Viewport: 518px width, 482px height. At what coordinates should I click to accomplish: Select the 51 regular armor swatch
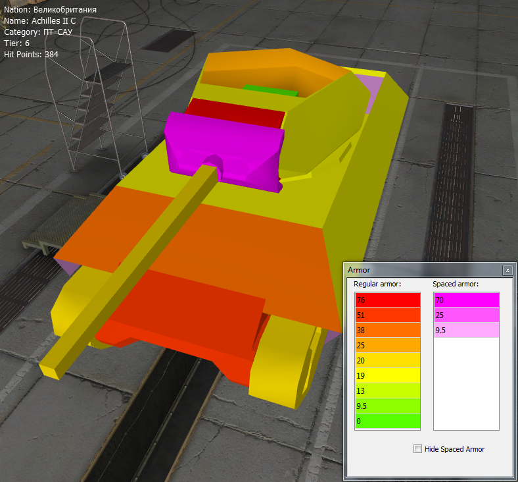387,315
